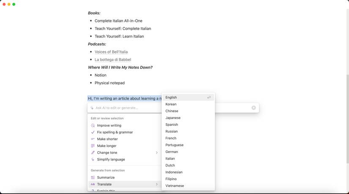
Task: Click 'Teach Yourself: Complete Italian' bullet
Action: coord(123,28)
